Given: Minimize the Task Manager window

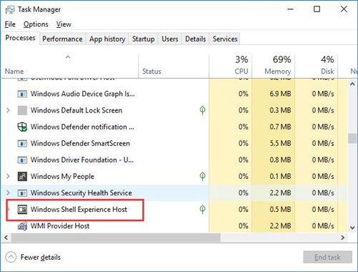Looking at the screenshot, I should tap(290, 9).
